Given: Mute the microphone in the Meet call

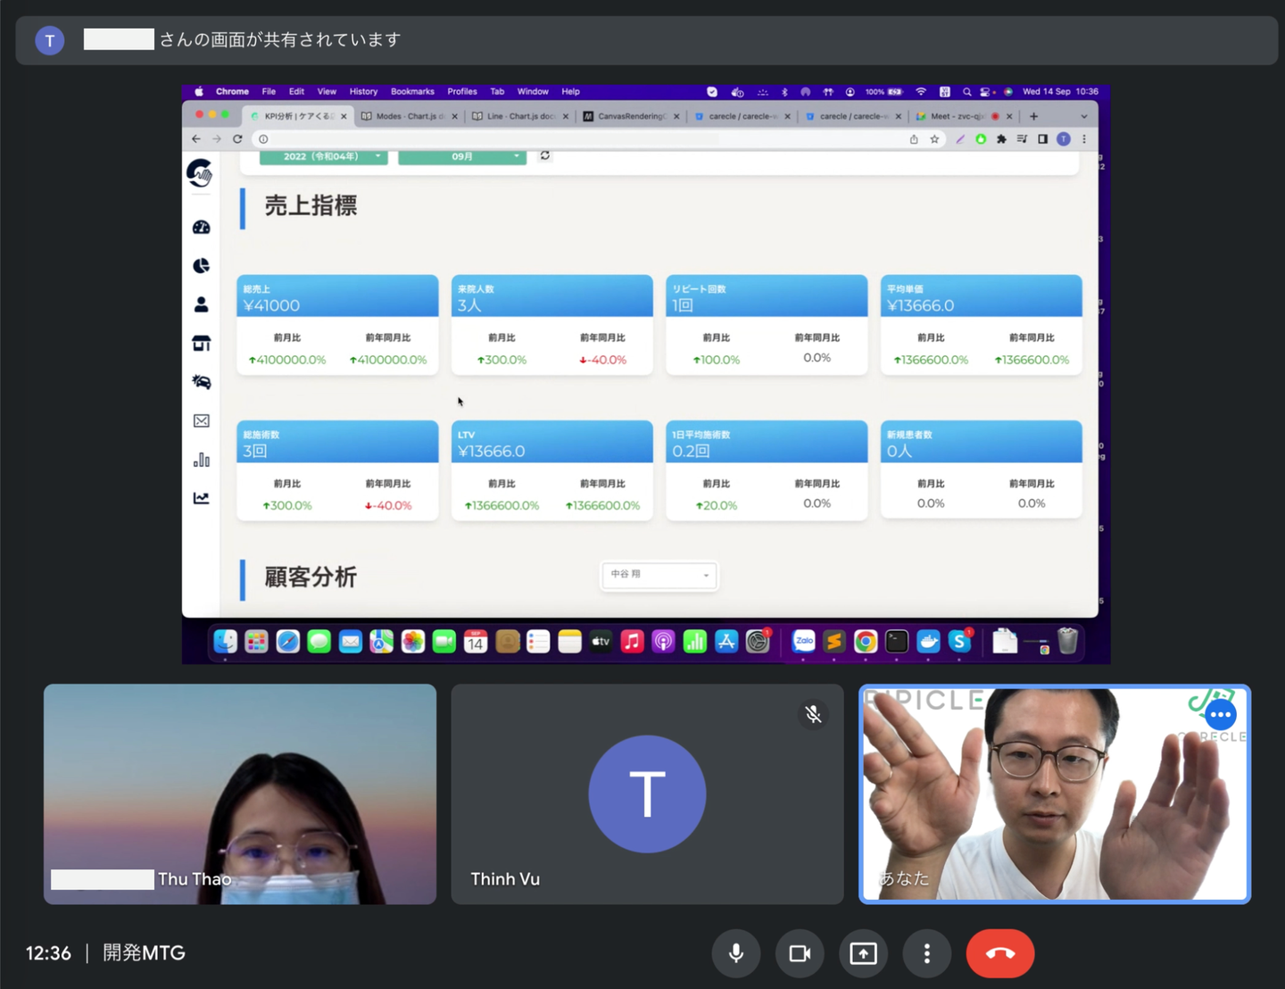Looking at the screenshot, I should (736, 953).
